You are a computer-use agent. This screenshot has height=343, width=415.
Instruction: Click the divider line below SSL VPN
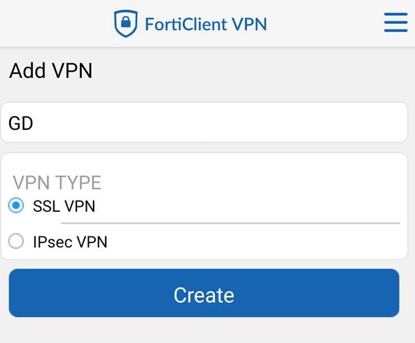click(x=231, y=223)
